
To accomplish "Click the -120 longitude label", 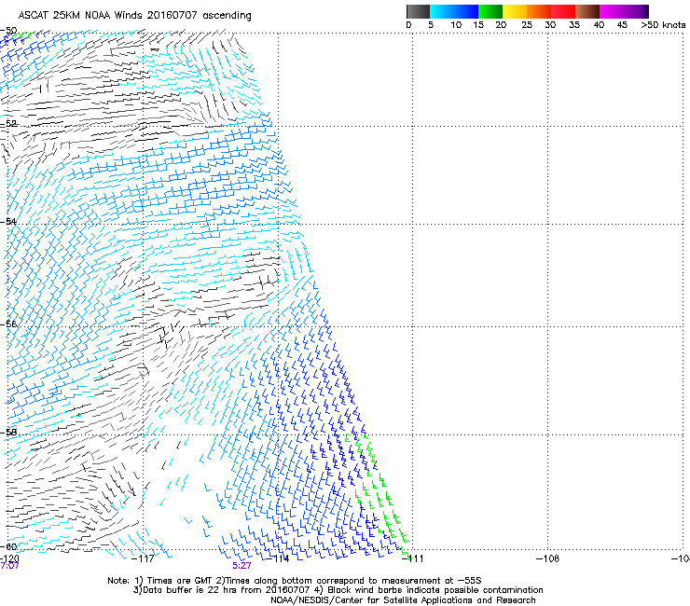I will coord(9,558).
